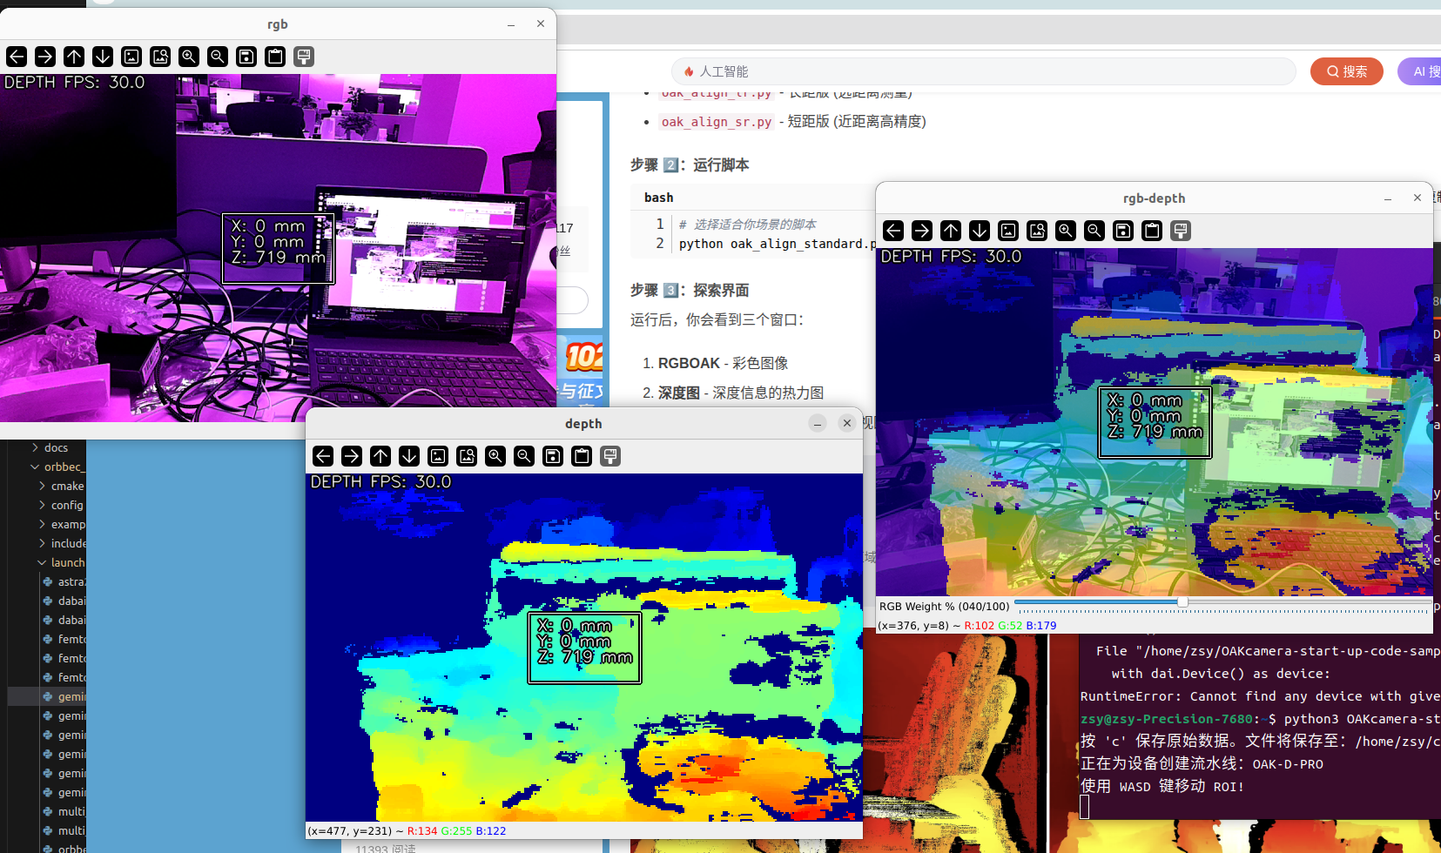Click the orange 搜索 search button
1441x853 pixels.
pos(1346,71)
